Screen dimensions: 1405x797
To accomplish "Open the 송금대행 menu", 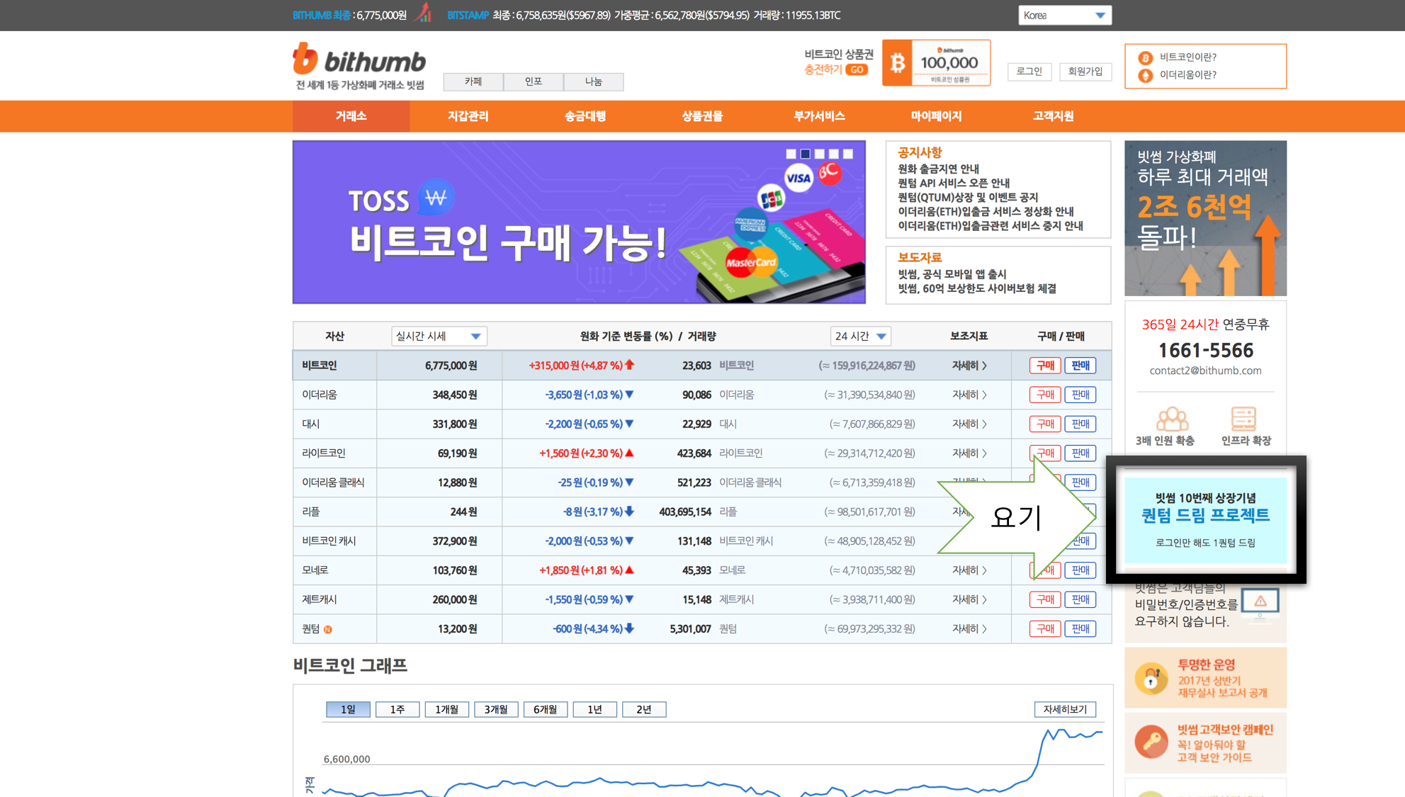I will click(585, 116).
